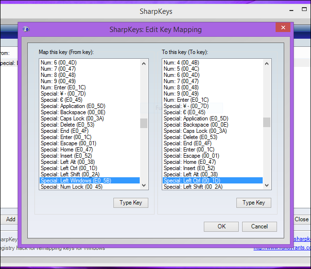Screen dimensions: 311x269
Task: Select From key Special: Left Alt (00_38)
Action: click(89, 162)
